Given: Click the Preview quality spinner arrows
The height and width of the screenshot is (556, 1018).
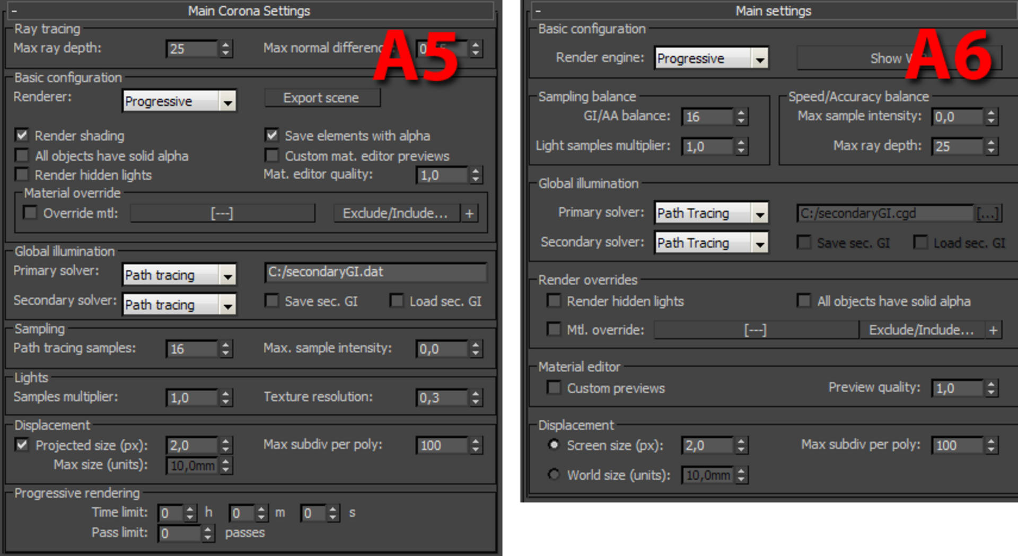Looking at the screenshot, I should (x=991, y=388).
